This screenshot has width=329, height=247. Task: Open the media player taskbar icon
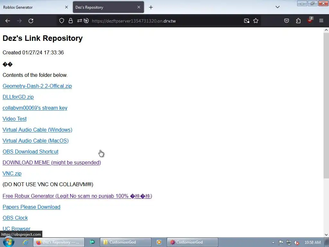159,242
